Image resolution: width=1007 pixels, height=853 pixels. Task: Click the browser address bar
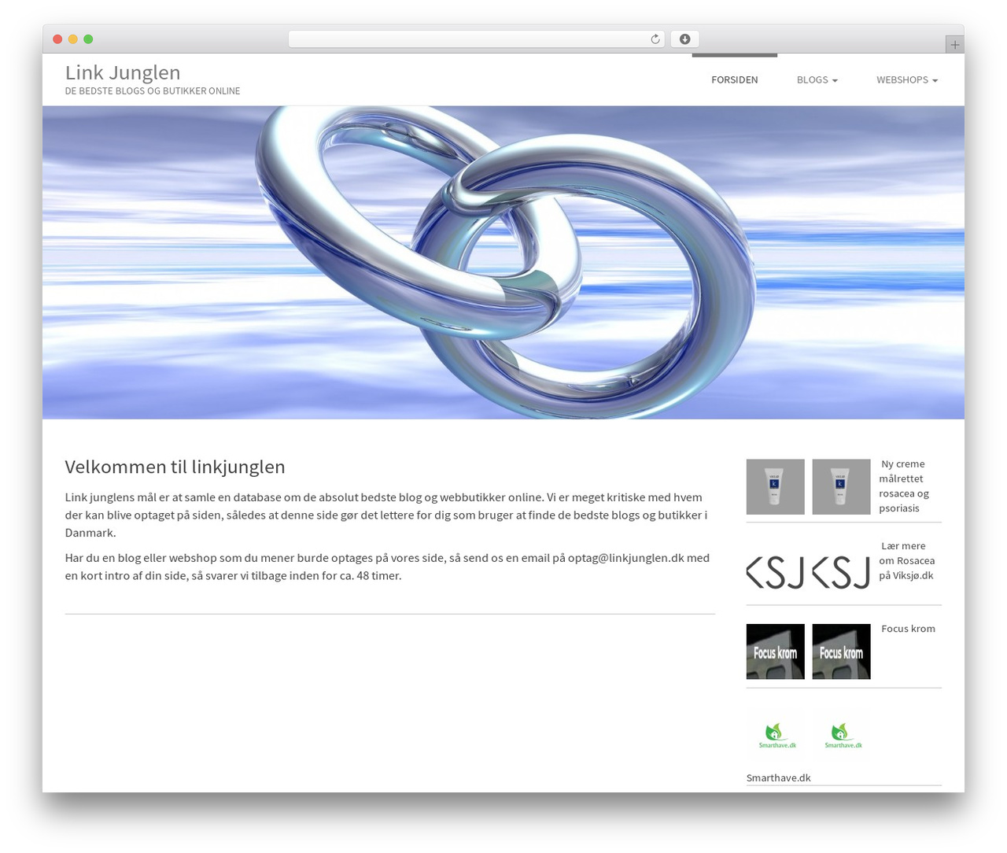click(x=476, y=39)
